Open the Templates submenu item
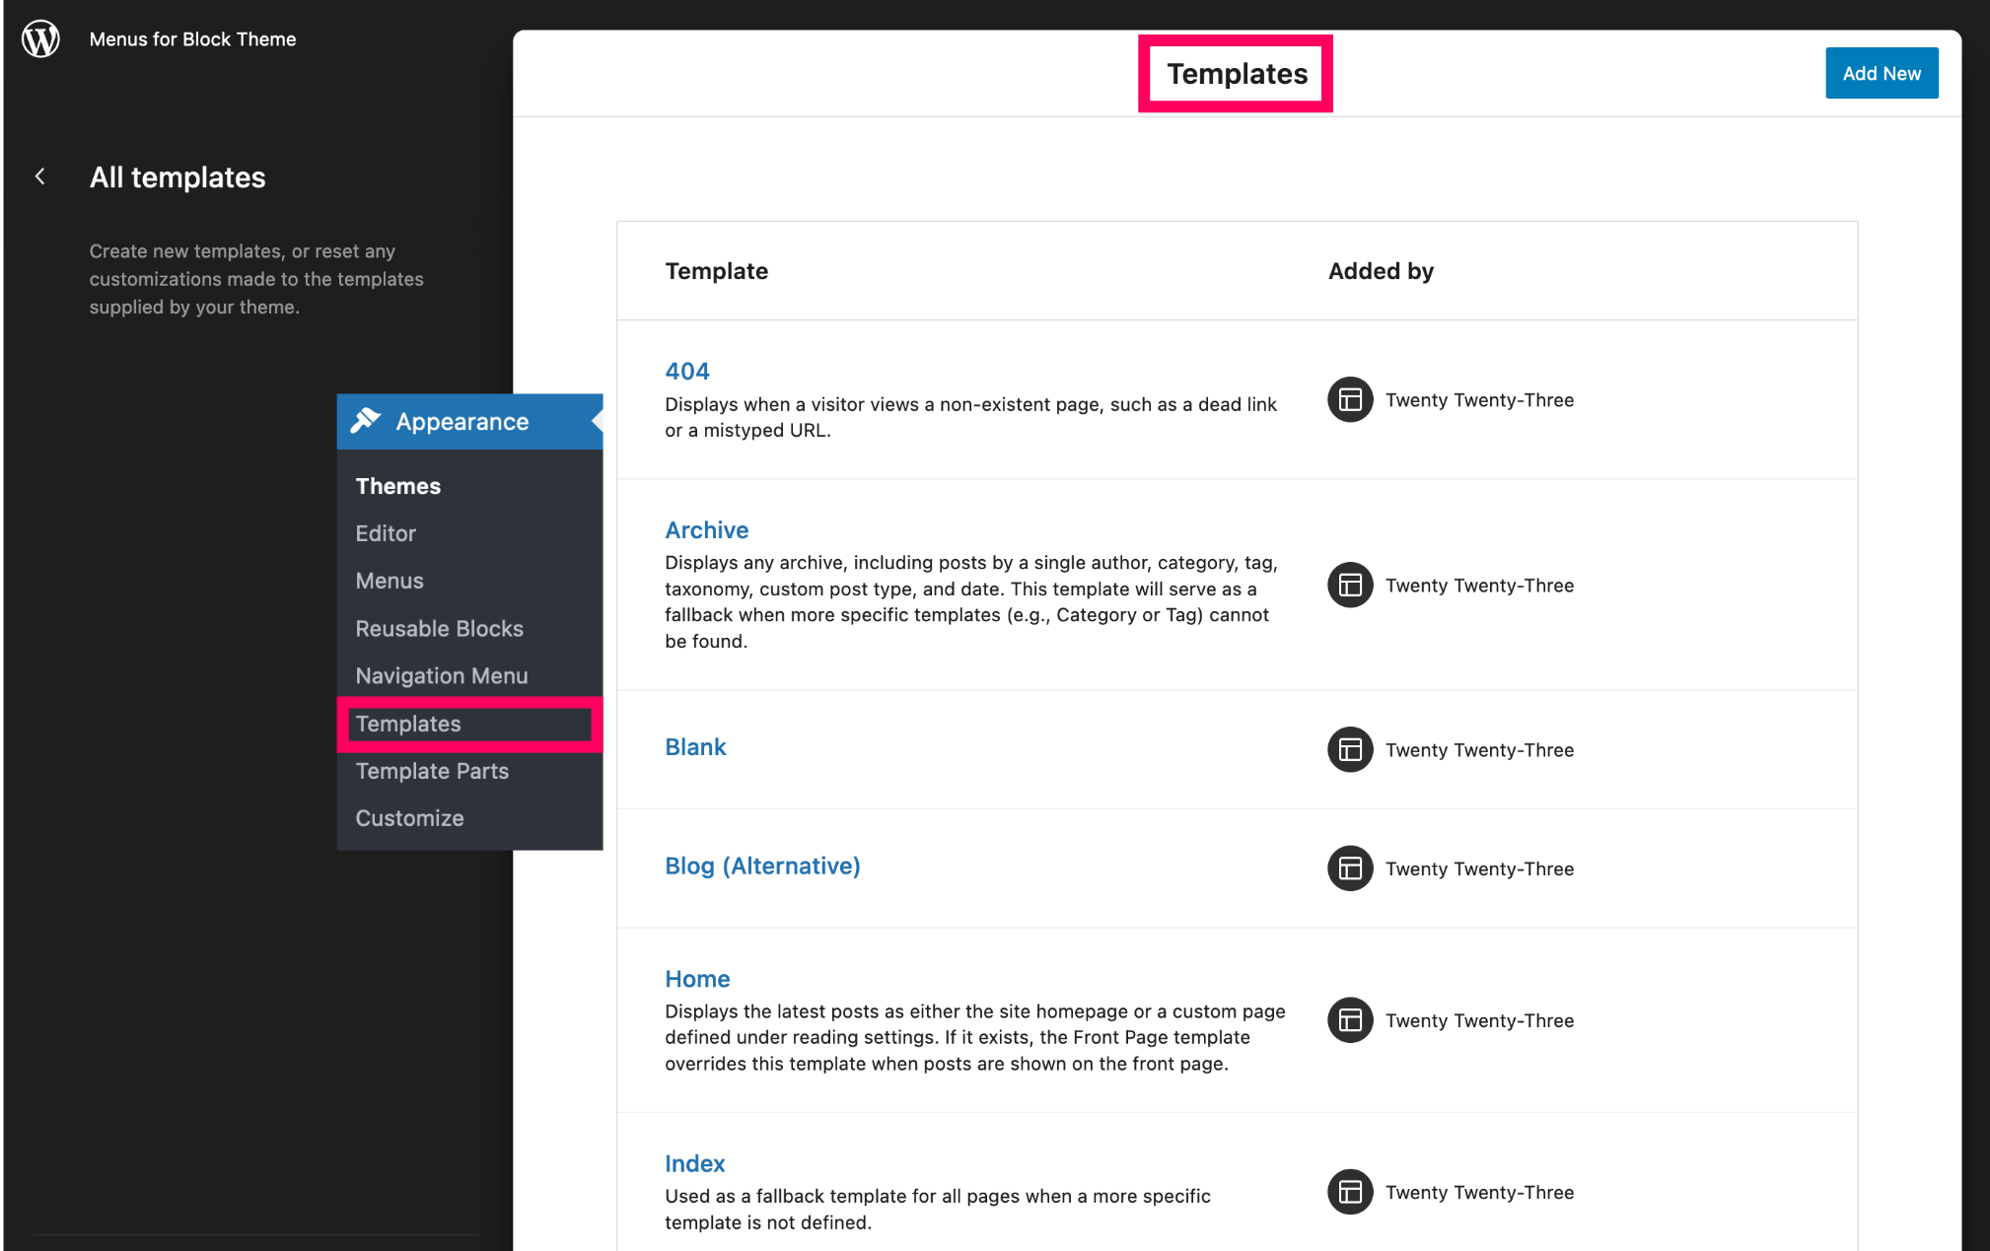 (x=408, y=724)
